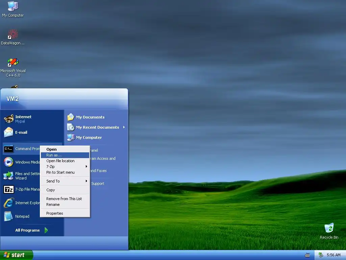This screenshot has width=346, height=260.
Task: Select Pin to Start menu entry
Action: (65, 172)
